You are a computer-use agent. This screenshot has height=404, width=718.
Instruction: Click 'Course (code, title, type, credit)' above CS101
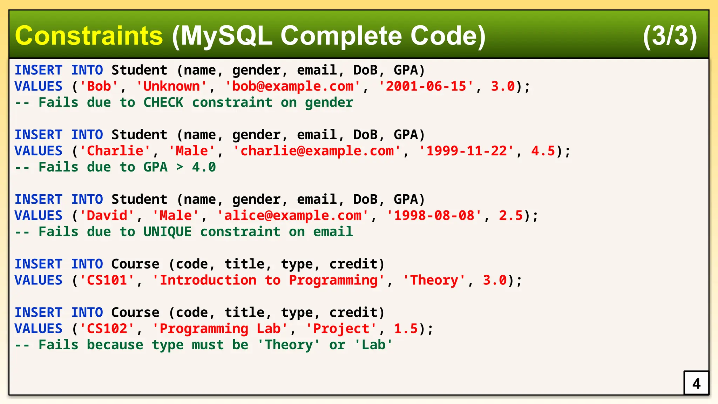248,264
